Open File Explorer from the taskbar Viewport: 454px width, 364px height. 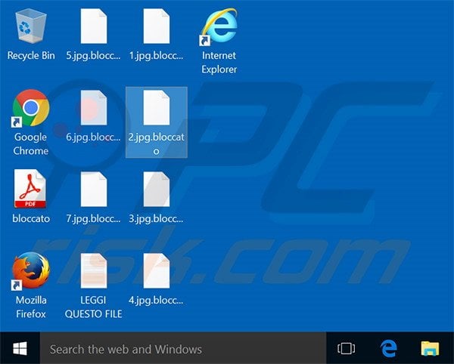click(x=430, y=348)
